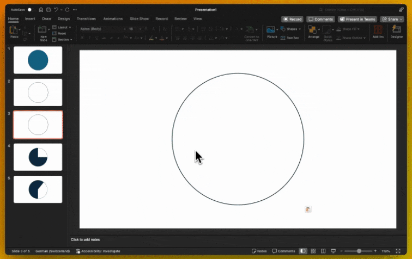This screenshot has width=412, height=259.
Task: Click the Record button at top right
Action: (293, 19)
